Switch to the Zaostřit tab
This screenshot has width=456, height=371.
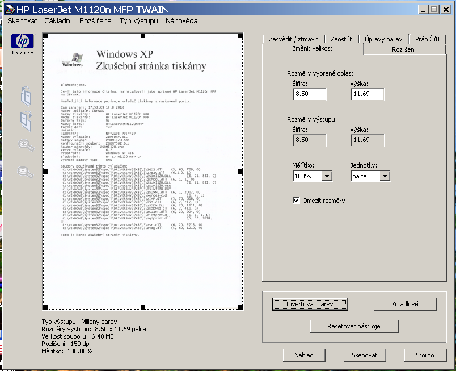(x=341, y=39)
